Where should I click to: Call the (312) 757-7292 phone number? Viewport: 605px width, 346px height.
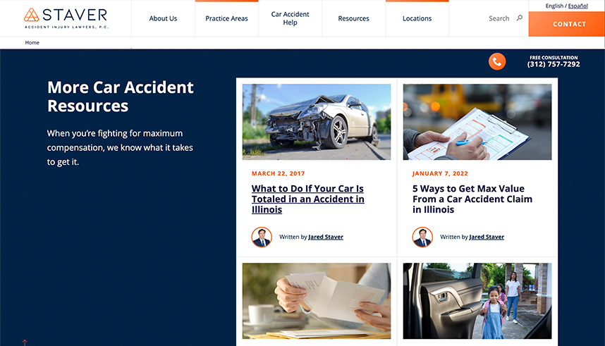click(554, 64)
